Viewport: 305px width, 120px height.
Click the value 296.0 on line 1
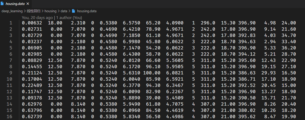(208, 23)
